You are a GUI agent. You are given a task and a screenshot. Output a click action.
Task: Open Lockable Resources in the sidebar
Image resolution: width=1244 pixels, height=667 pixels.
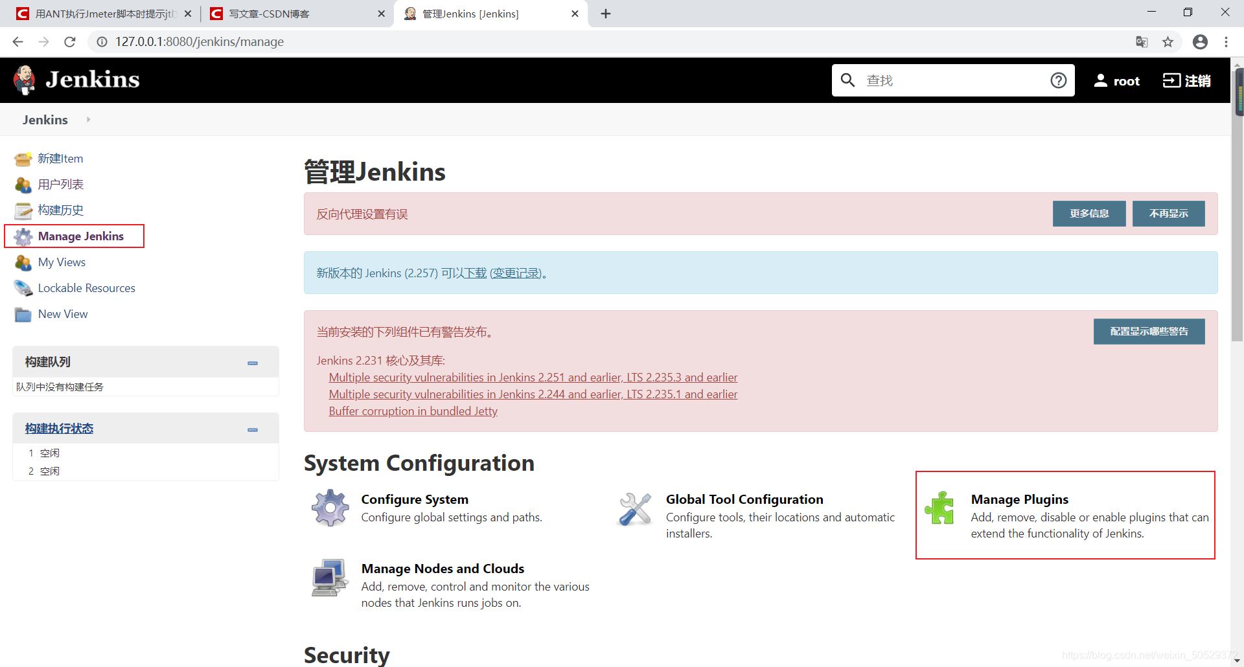[x=87, y=288]
